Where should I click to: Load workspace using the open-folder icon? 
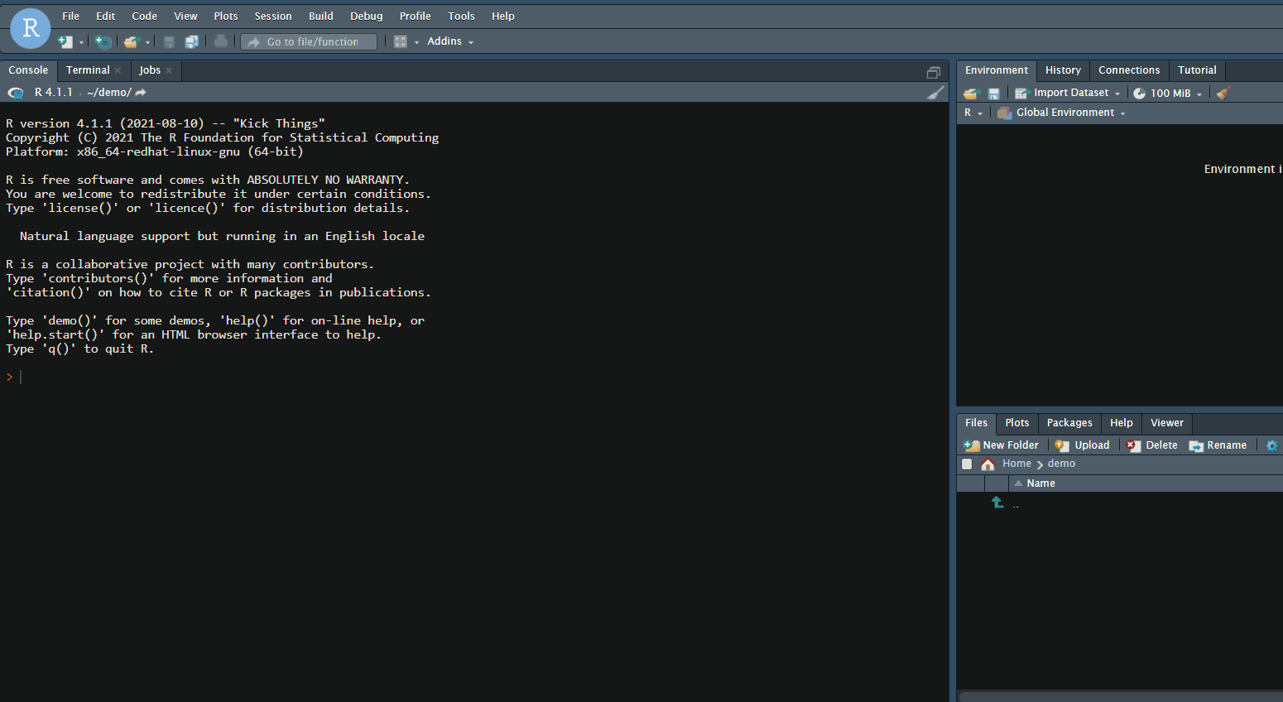(970, 92)
